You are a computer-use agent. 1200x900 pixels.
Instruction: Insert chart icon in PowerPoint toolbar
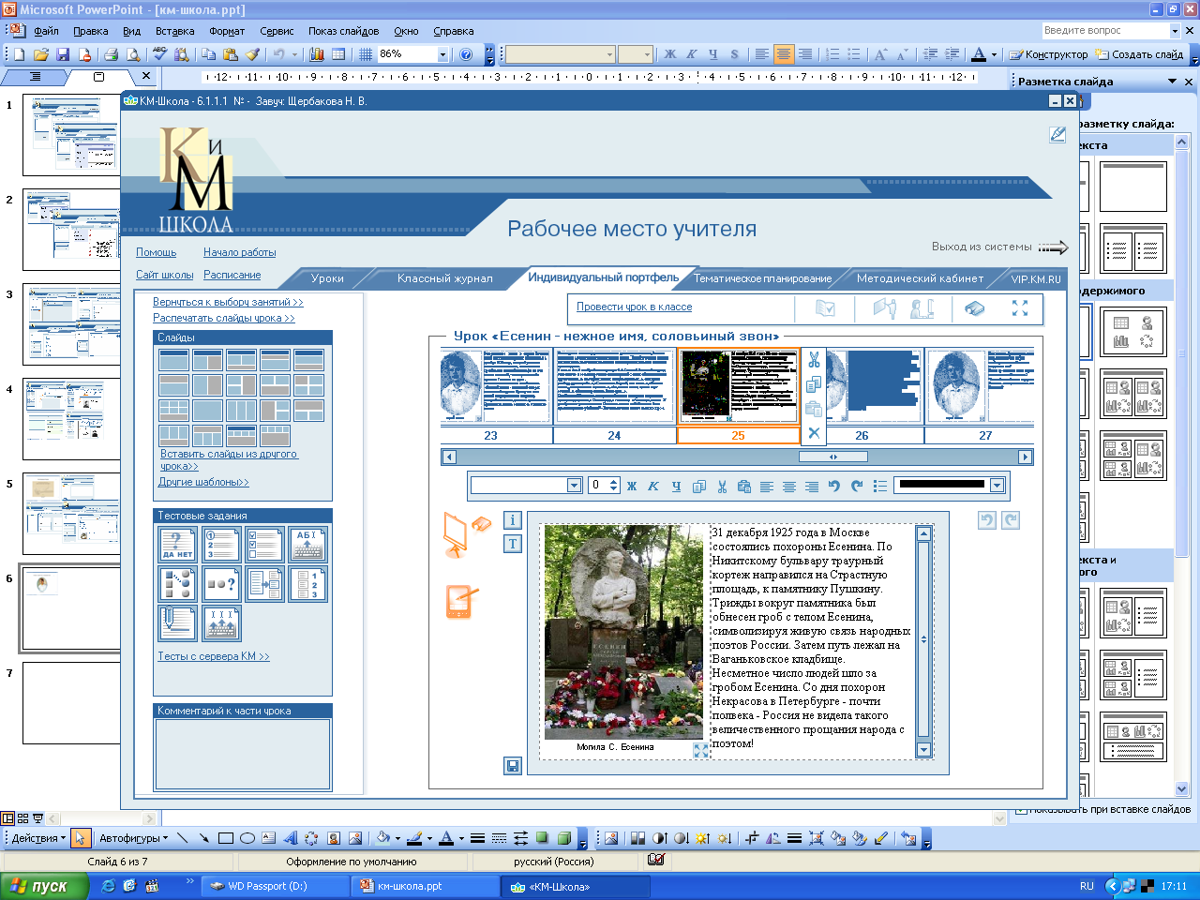(x=317, y=54)
